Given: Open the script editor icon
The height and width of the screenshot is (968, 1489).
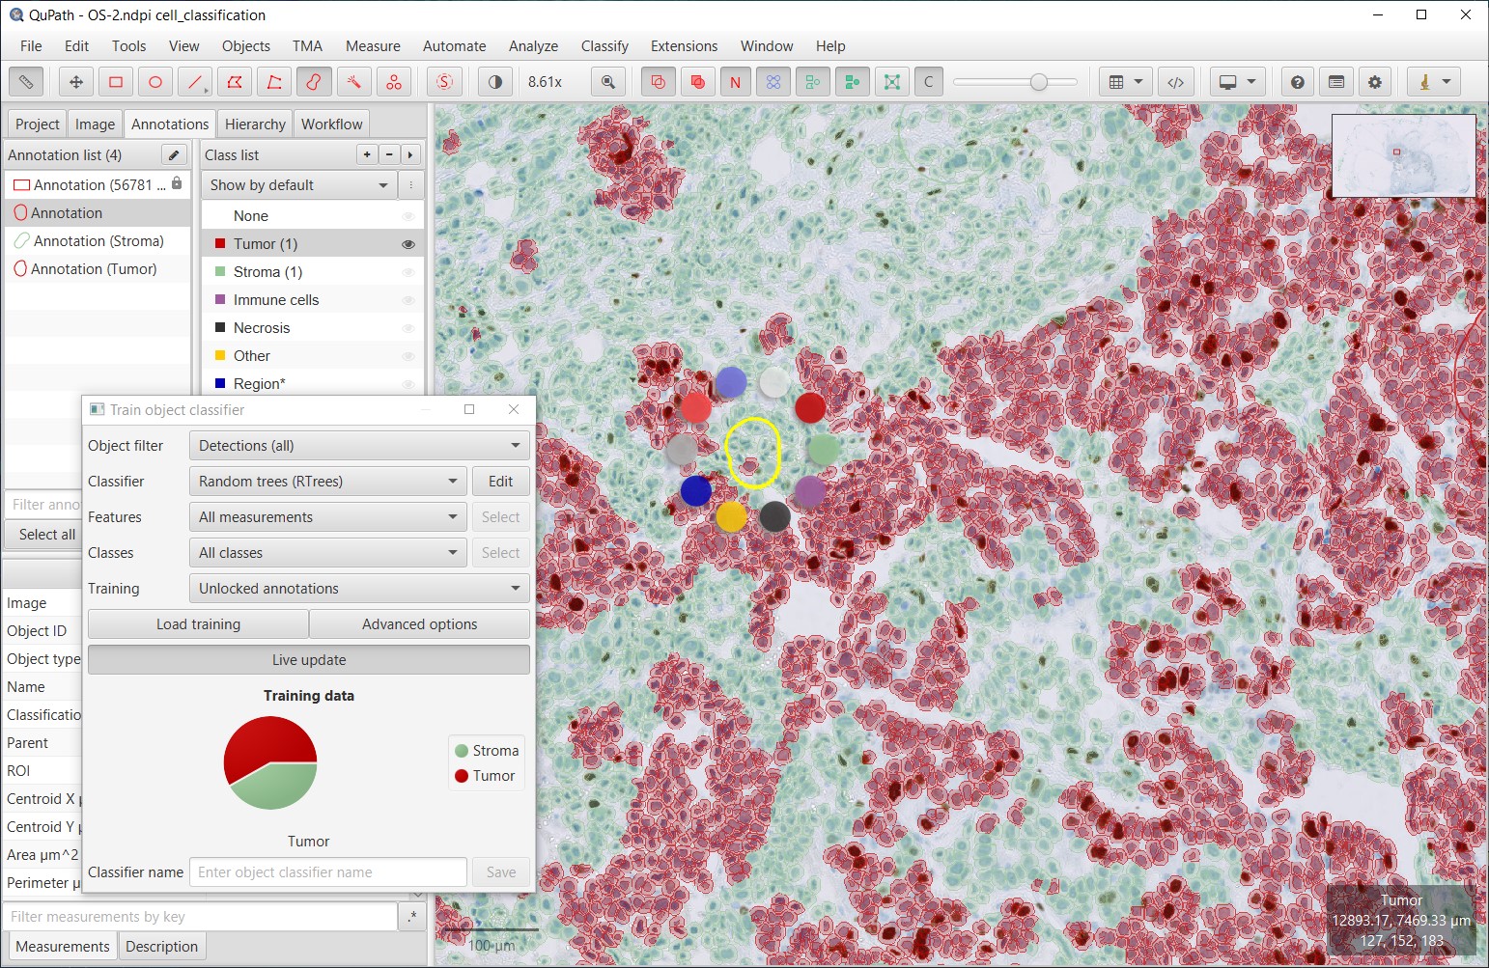Looking at the screenshot, I should pos(1175,82).
